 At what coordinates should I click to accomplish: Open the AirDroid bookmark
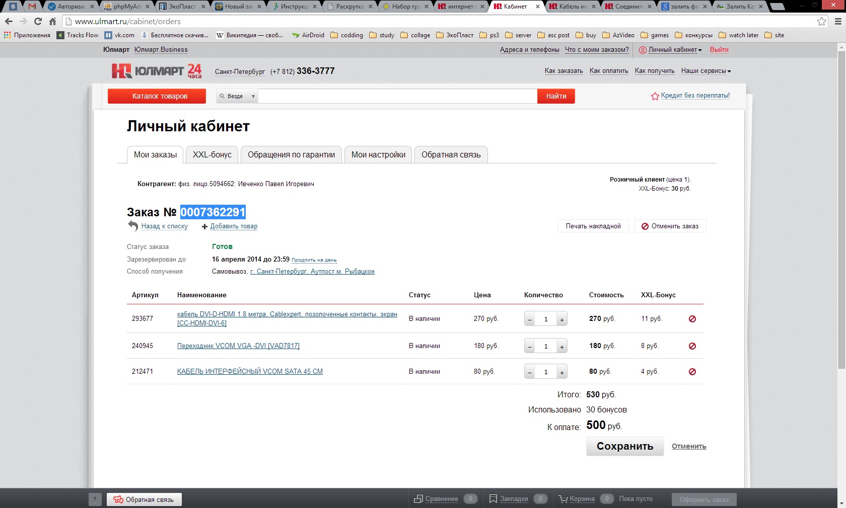coord(308,35)
